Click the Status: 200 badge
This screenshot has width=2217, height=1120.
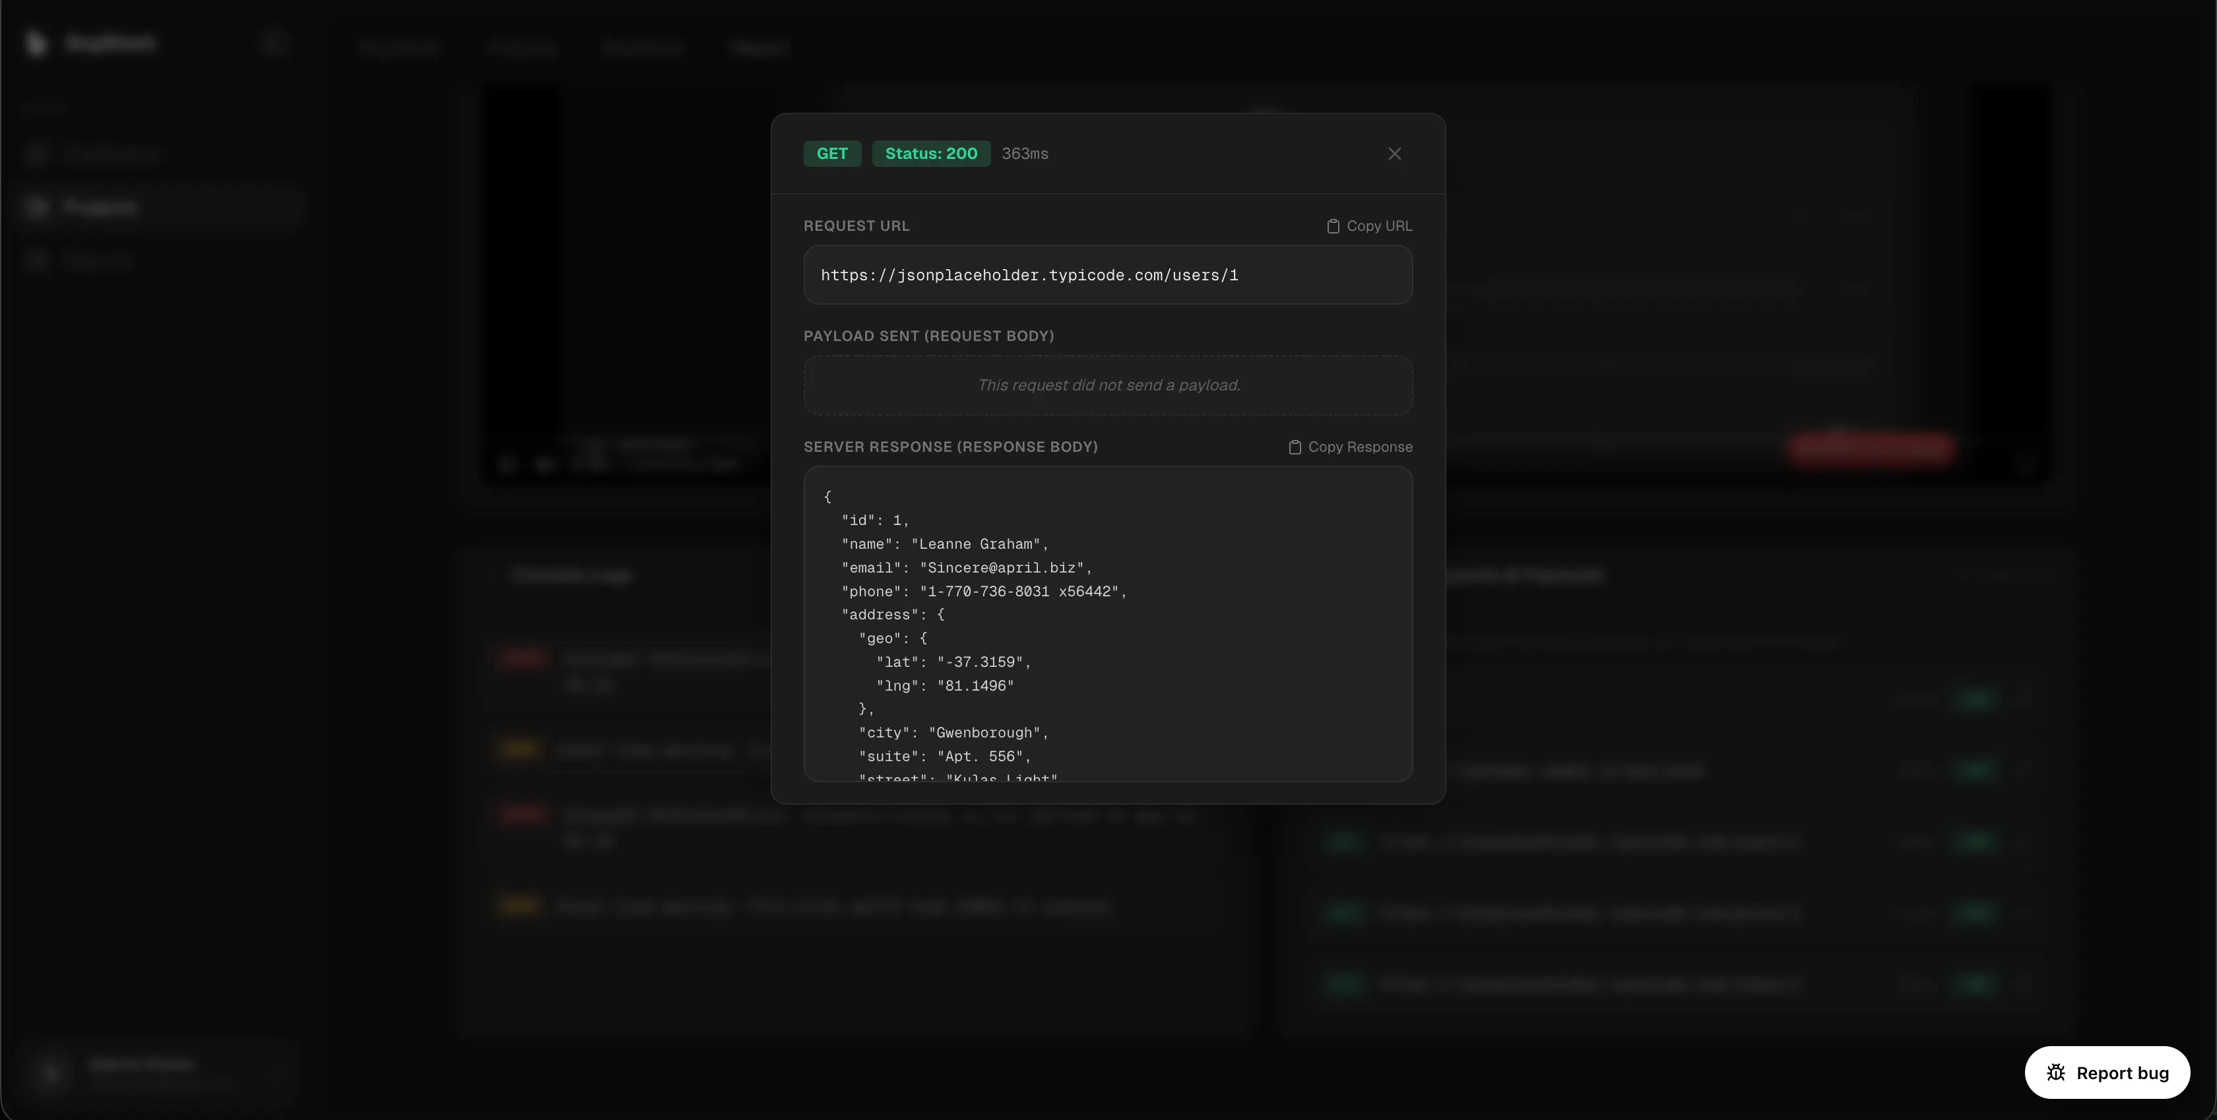pyautogui.click(x=931, y=154)
